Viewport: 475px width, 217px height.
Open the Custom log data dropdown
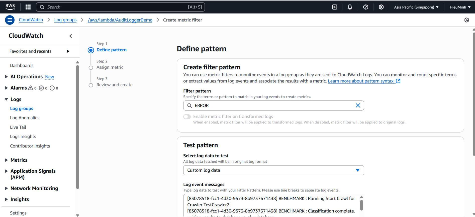coord(274,170)
